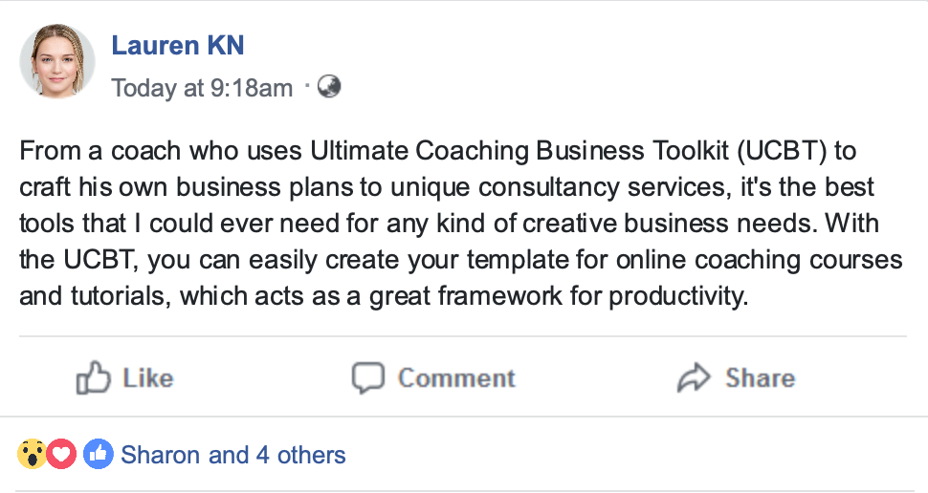This screenshot has width=928, height=493.
Task: Click the Share arrow icon
Action: [x=692, y=378]
